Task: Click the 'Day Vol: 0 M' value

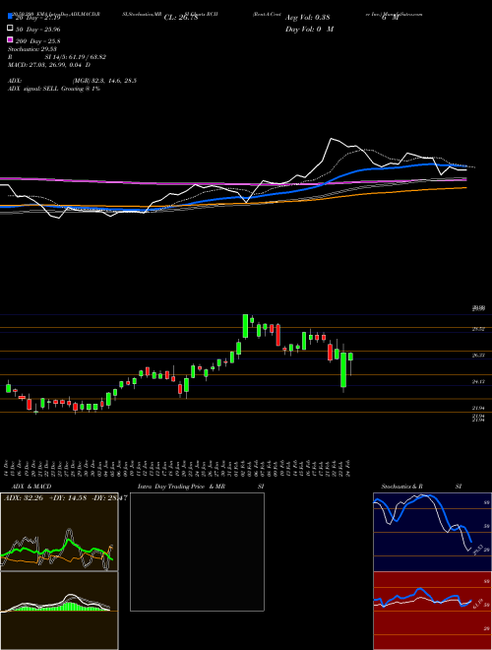Action: click(x=309, y=29)
